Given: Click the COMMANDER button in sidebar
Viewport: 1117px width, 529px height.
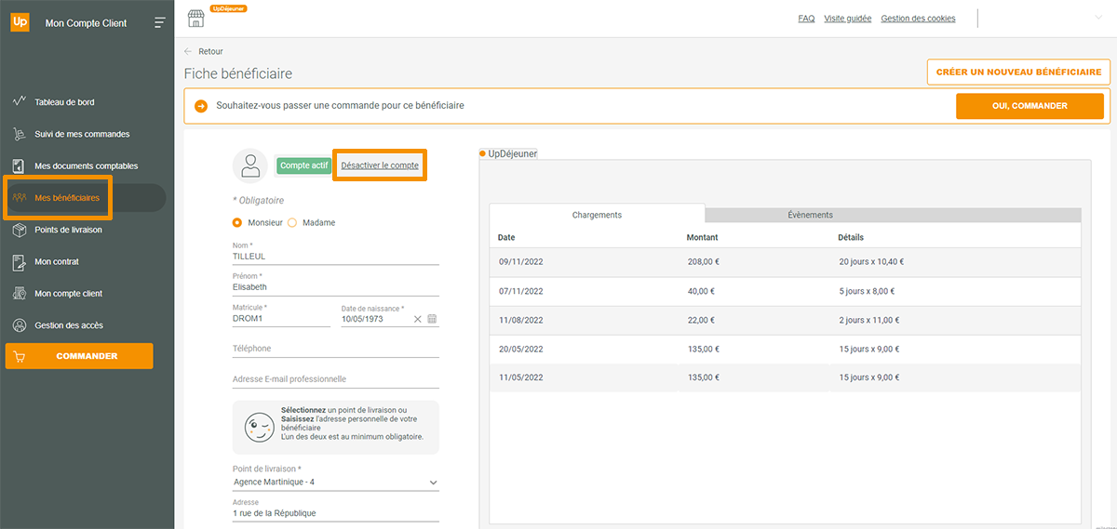Looking at the screenshot, I should pos(79,356).
